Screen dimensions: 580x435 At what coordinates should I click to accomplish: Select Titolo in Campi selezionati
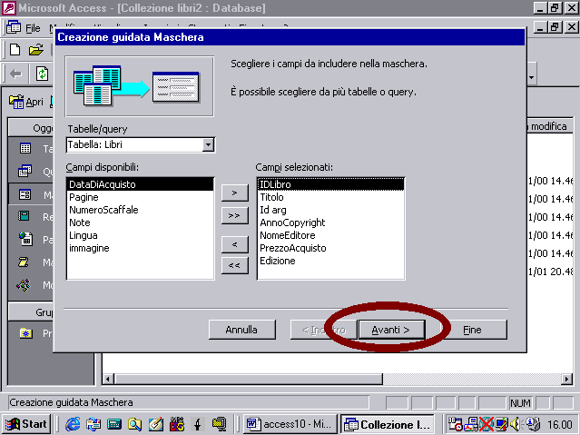(x=330, y=197)
